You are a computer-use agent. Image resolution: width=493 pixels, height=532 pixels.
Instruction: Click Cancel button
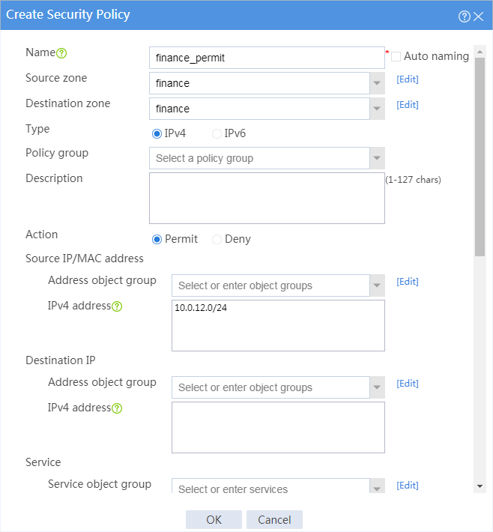tap(274, 519)
